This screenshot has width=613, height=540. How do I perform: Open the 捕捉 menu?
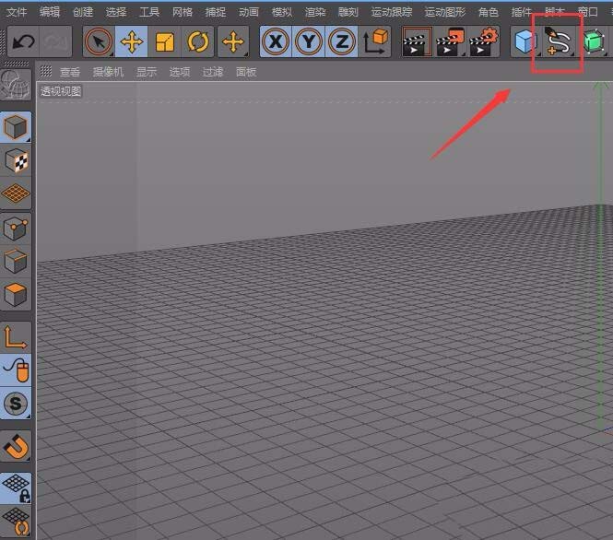(216, 12)
